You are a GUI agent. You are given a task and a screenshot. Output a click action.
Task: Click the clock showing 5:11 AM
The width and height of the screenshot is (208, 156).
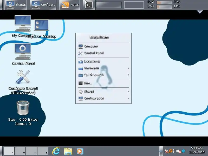pyautogui.click(x=197, y=148)
